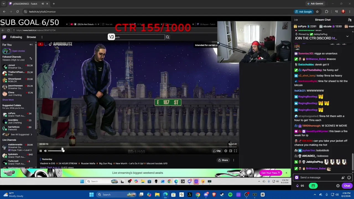Send message with Chat button
This screenshot has height=199, width=354.
point(347,186)
